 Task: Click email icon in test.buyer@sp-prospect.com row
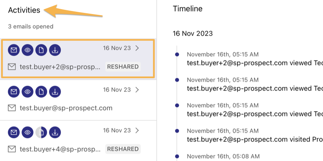click(x=14, y=92)
